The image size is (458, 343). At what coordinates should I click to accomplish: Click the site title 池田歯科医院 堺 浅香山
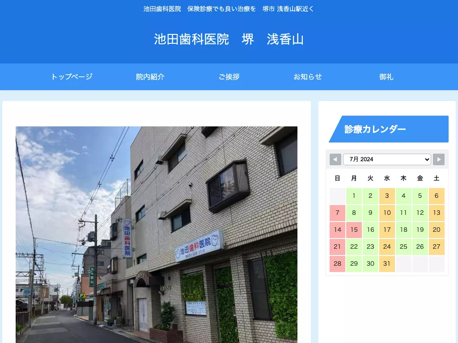click(x=229, y=39)
